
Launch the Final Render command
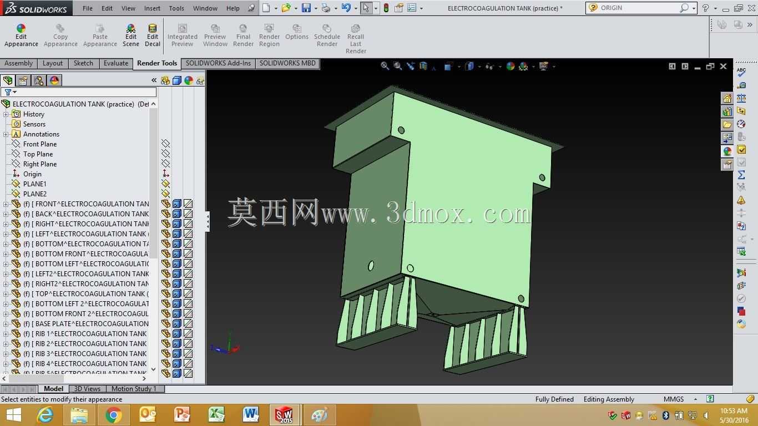click(x=243, y=35)
